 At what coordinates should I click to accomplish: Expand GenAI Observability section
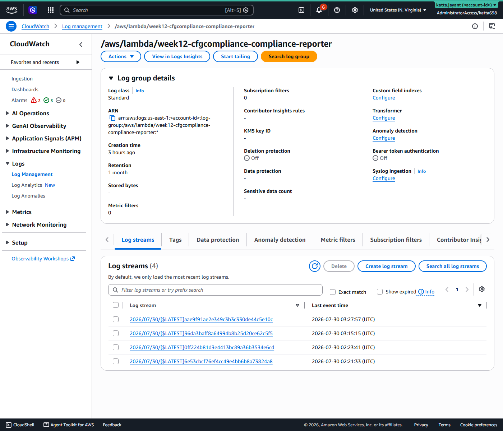[8, 126]
